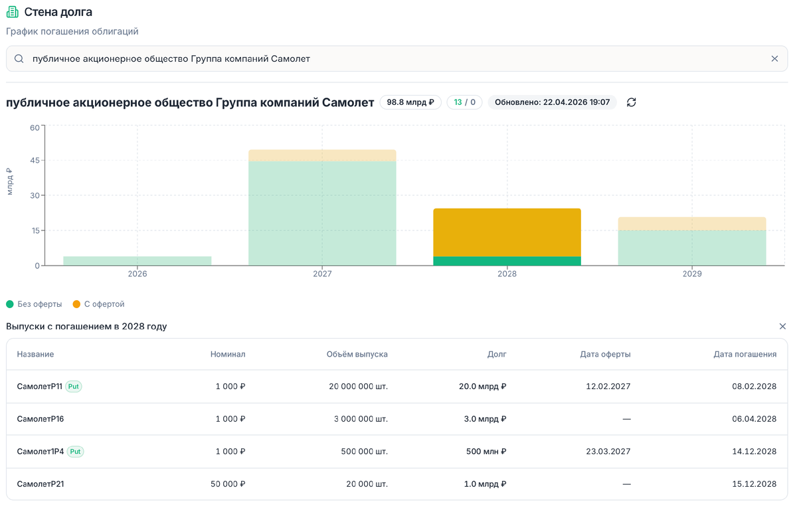Click the 'Обновлено: 22.04.2026 19:07' badge
Image resolution: width=797 pixels, height=506 pixels.
pos(553,102)
